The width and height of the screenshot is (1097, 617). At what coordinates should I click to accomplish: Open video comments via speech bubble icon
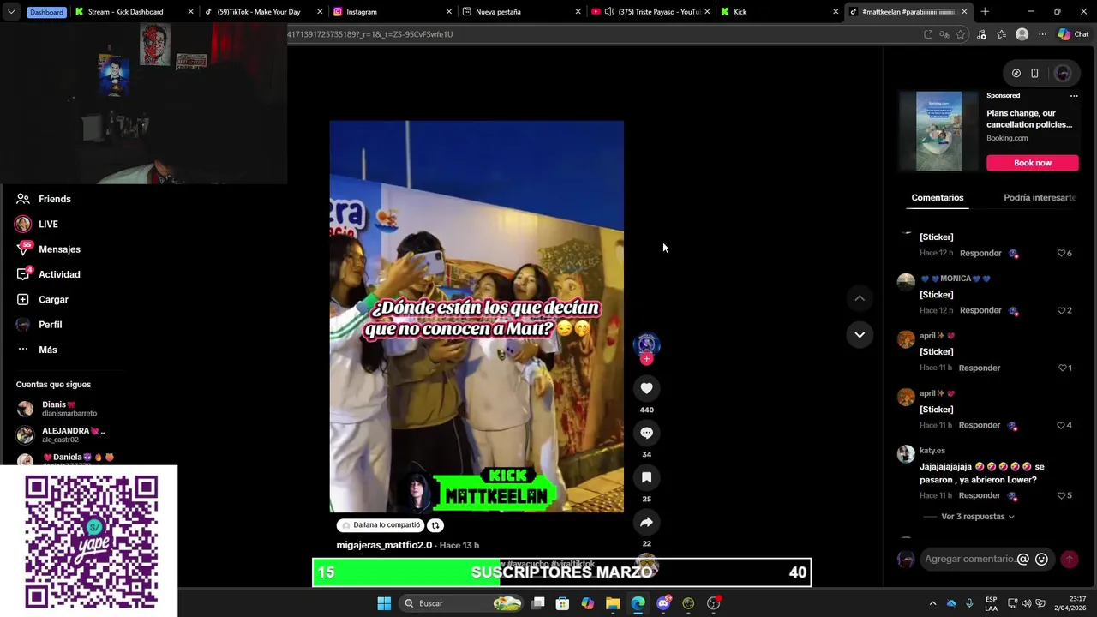646,433
